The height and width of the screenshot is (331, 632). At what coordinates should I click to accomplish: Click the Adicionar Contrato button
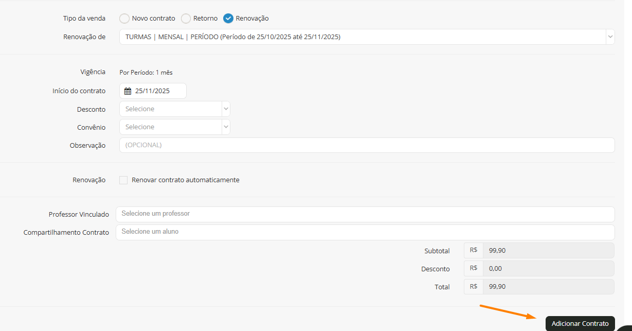580,324
